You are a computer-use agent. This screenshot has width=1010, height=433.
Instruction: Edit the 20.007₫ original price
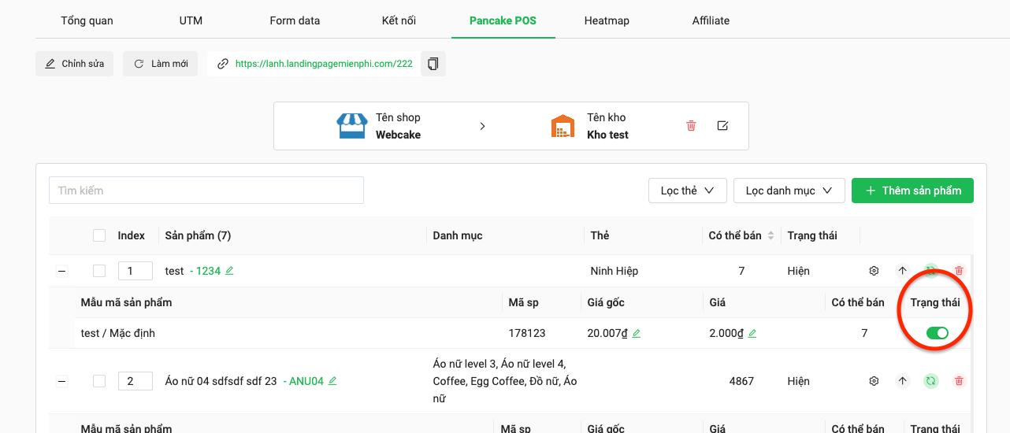637,334
